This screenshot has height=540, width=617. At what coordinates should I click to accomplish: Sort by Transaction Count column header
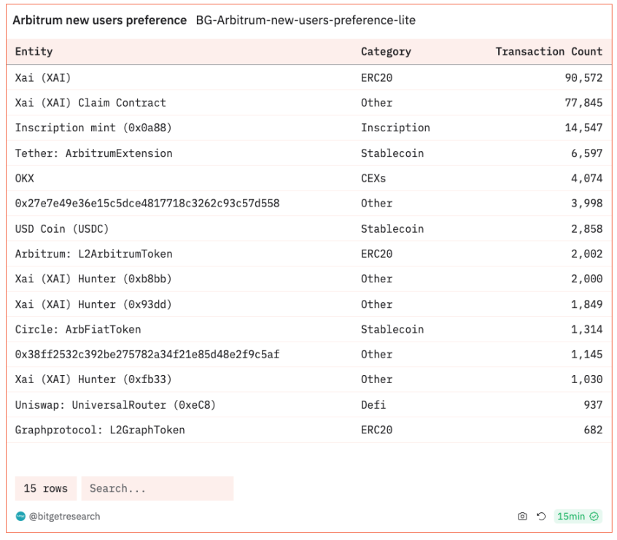click(x=548, y=52)
